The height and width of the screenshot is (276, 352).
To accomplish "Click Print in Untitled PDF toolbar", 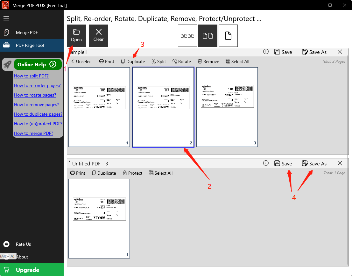I will (78, 173).
